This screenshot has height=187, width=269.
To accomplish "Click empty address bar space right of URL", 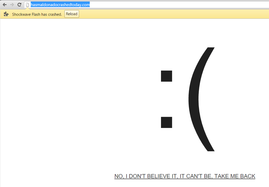I will coord(177,5).
